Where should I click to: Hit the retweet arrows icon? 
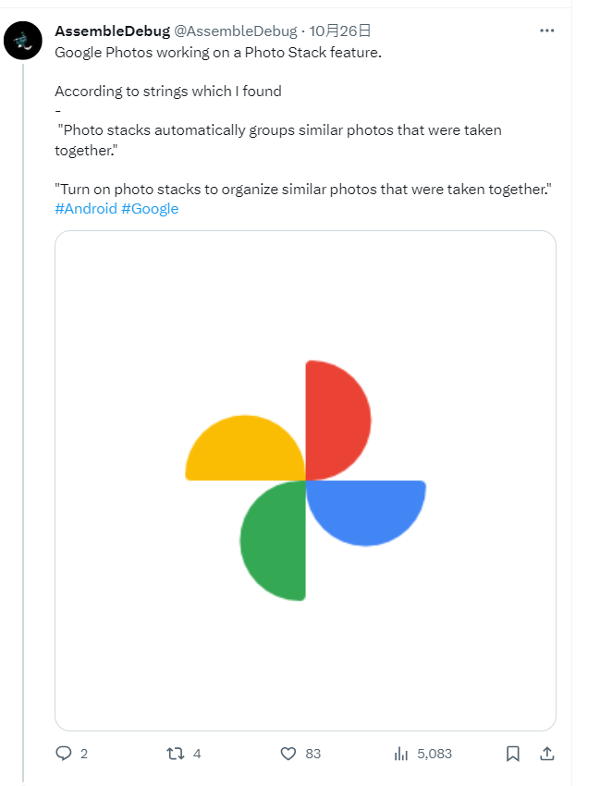[174, 754]
